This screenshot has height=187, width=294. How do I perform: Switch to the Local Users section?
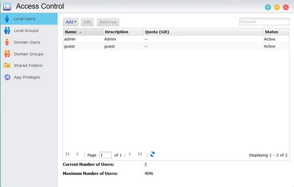29,19
